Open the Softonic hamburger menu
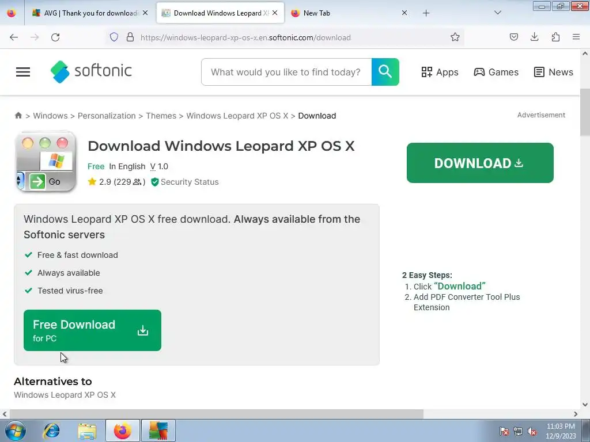Image resolution: width=590 pixels, height=442 pixels. [x=23, y=72]
